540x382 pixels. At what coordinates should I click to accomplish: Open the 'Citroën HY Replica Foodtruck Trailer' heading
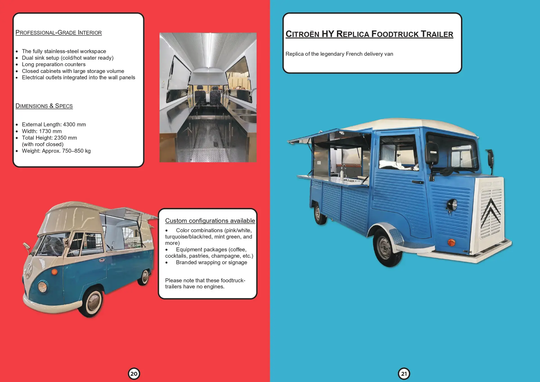pyautogui.click(x=370, y=33)
